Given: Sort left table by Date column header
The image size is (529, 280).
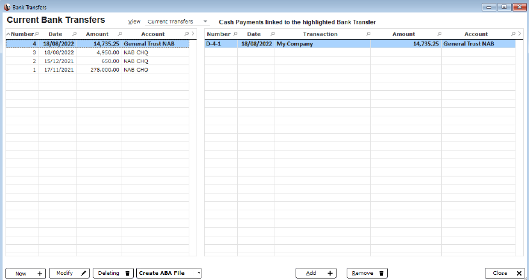Looking at the screenshot, I should point(55,34).
